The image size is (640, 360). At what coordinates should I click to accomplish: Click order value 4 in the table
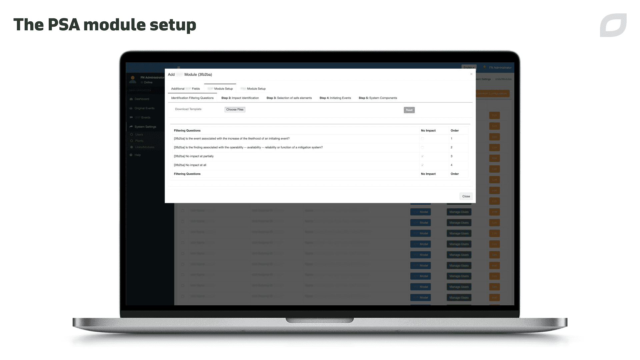tap(451, 165)
